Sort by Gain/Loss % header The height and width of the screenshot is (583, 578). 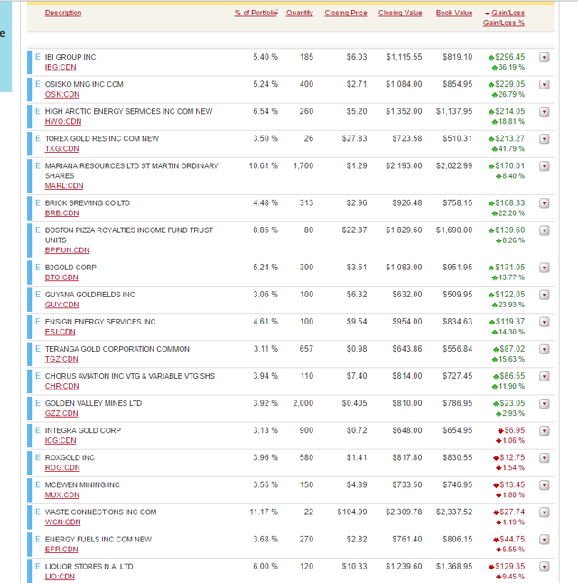click(x=504, y=24)
